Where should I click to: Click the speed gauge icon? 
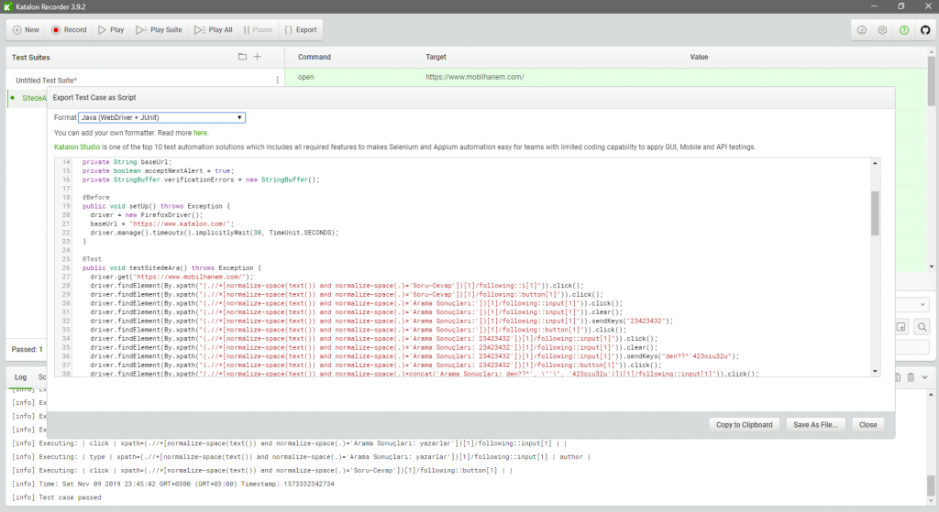(x=861, y=30)
